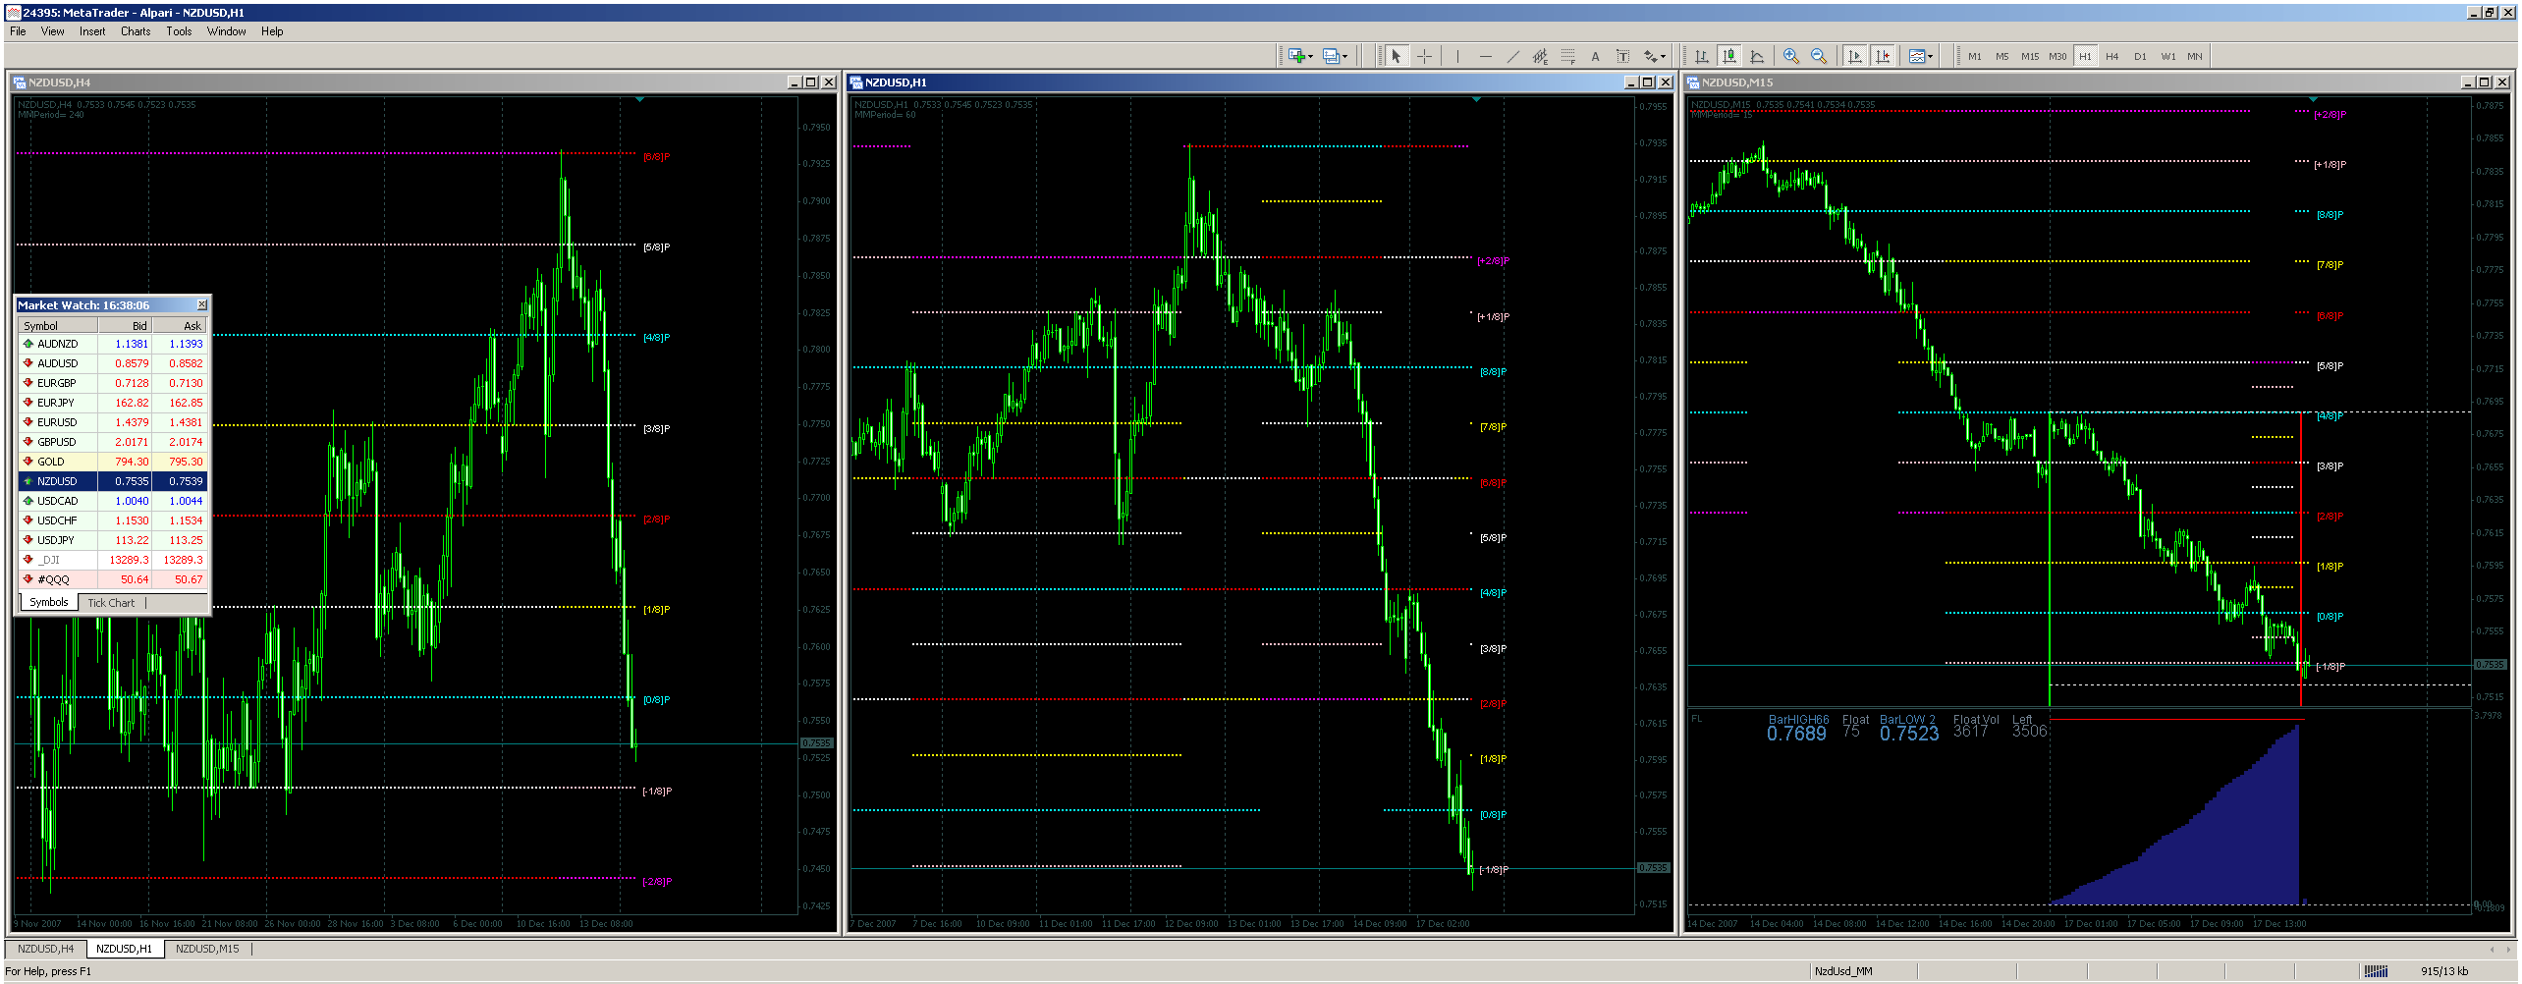
Task: Toggle chart Auto Scroll
Action: click(1854, 56)
